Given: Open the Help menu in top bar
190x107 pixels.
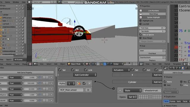Looking at the screenshot, I should click(x=24, y=2).
